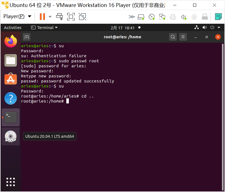The height and width of the screenshot is (192, 225).
Task: Send Ctrl+Alt+Del to the virtual machine
Action: [x=59, y=16]
